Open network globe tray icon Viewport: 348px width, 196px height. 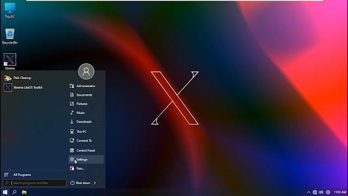(315, 192)
